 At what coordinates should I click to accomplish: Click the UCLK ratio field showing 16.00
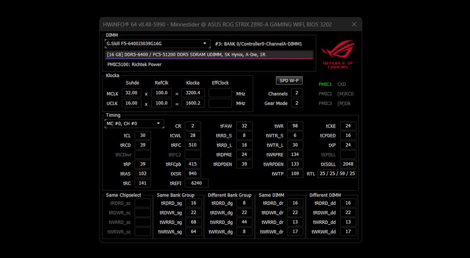pos(132,103)
